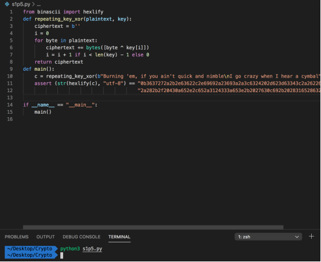
Task: Click the hexlify import on line 1
Action: [x=93, y=12]
